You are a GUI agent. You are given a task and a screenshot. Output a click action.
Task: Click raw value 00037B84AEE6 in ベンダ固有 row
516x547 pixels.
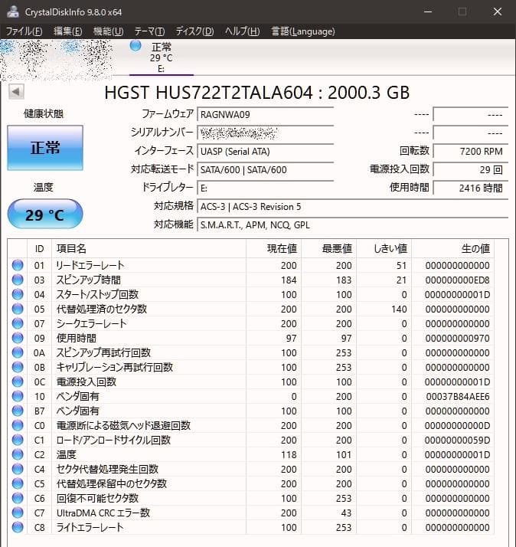pyautogui.click(x=458, y=397)
